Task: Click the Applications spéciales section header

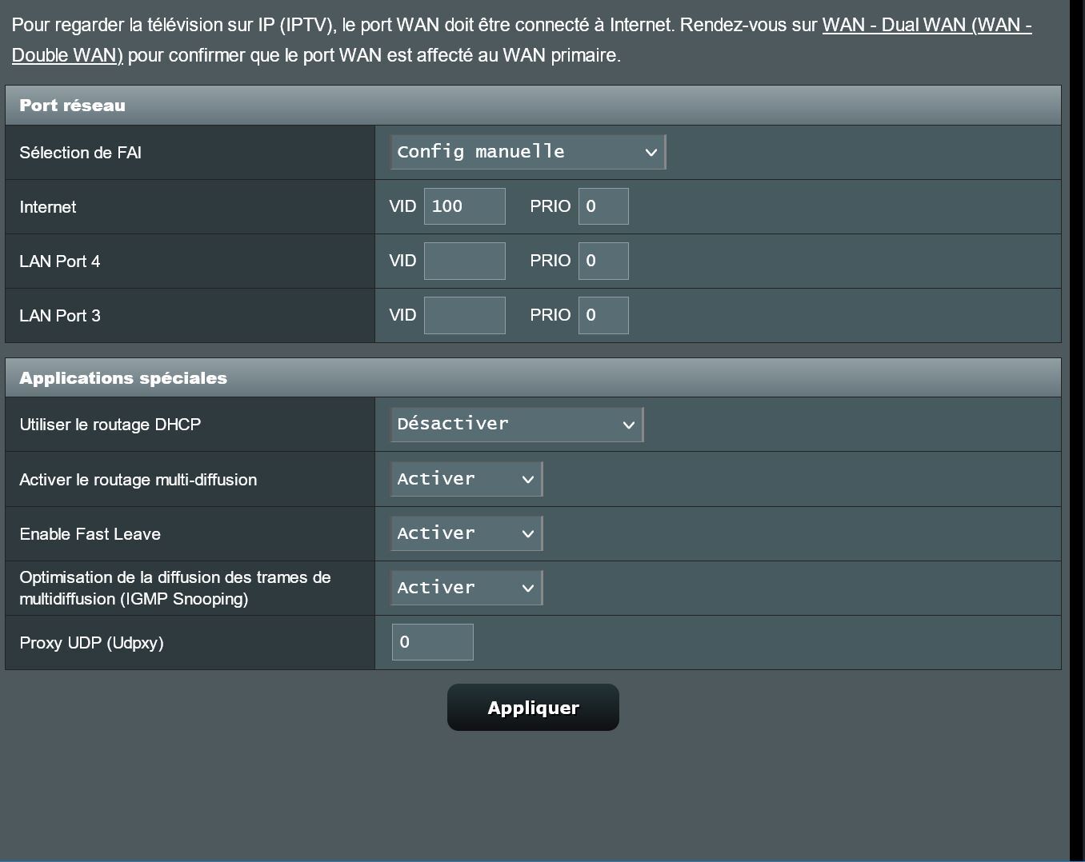Action: (x=123, y=378)
